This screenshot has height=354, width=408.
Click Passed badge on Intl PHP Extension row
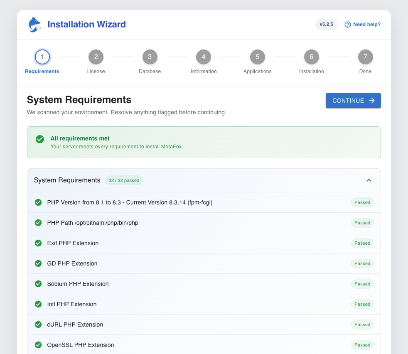(362, 304)
